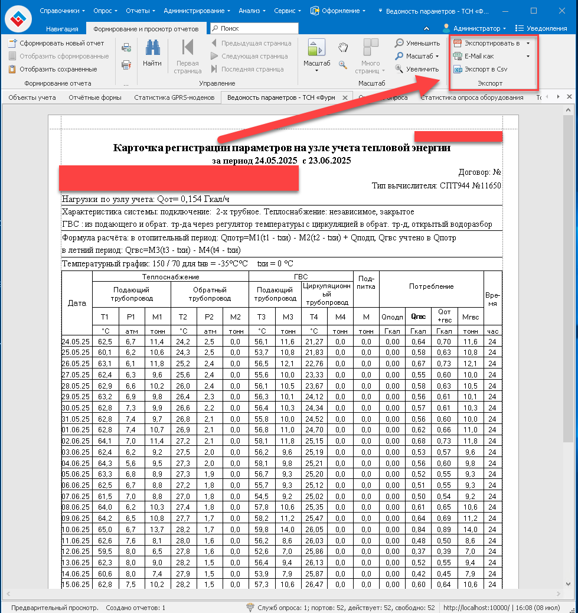Open the window list dropdown in title bar
The image size is (578, 613).
[x=380, y=11]
